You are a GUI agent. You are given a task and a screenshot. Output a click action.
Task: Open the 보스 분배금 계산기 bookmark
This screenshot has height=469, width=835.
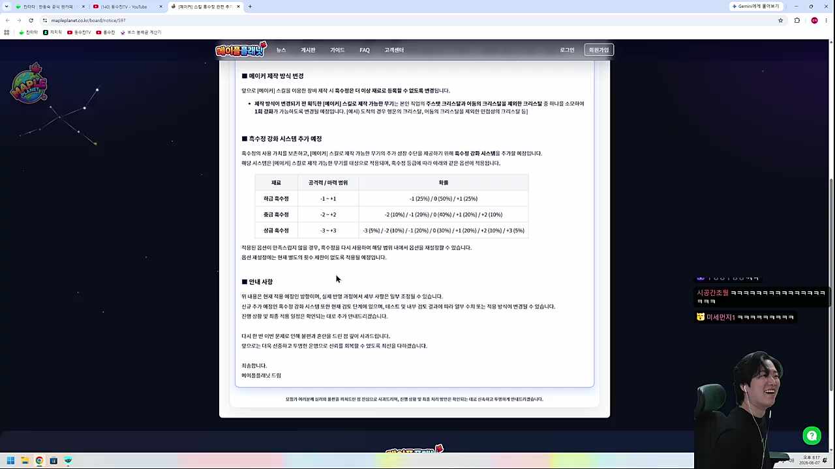141,32
